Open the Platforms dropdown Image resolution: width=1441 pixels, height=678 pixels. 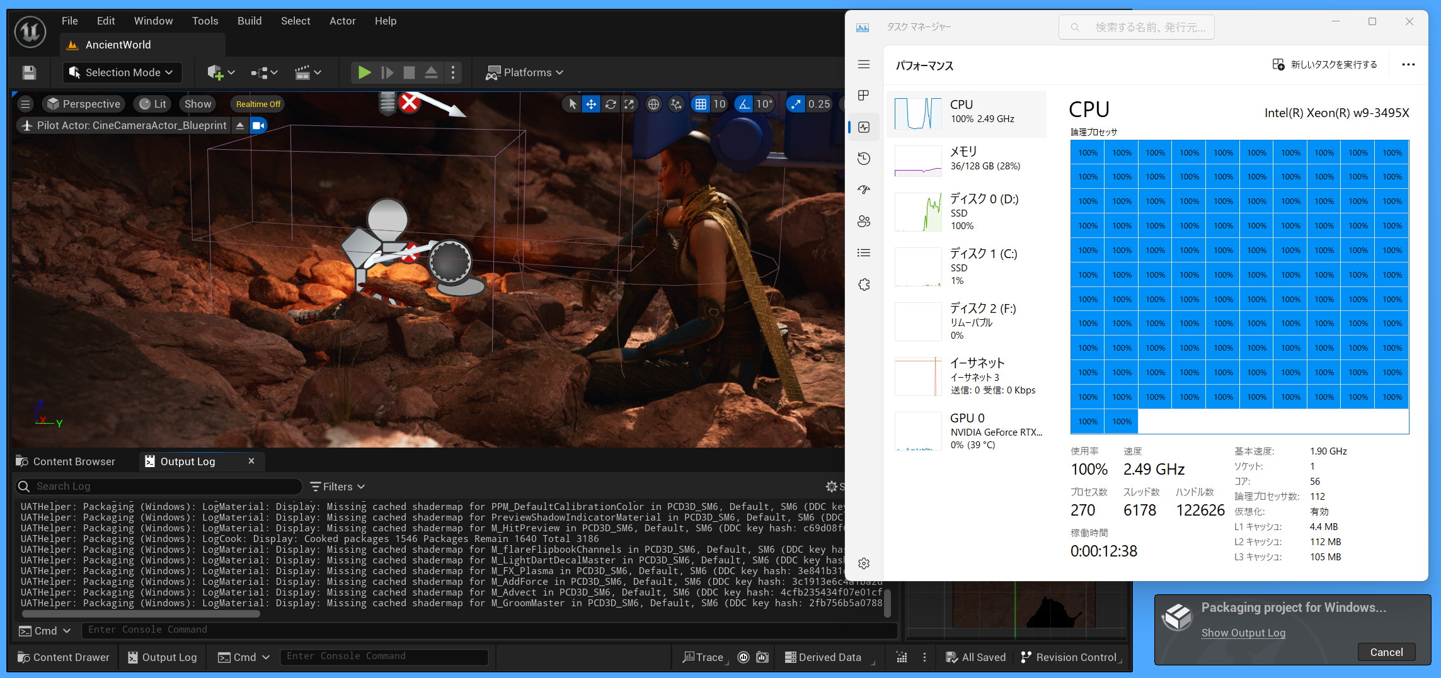click(524, 72)
